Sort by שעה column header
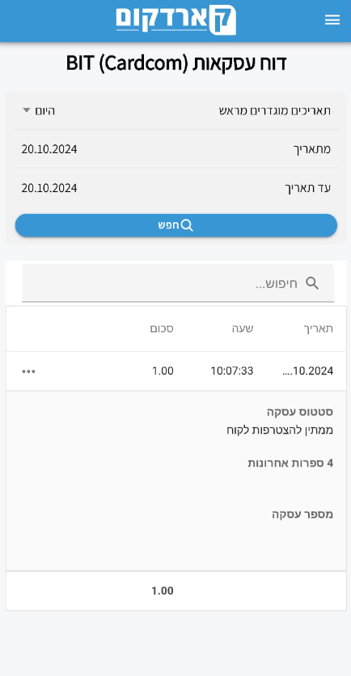The height and width of the screenshot is (676, 351). pyautogui.click(x=242, y=328)
